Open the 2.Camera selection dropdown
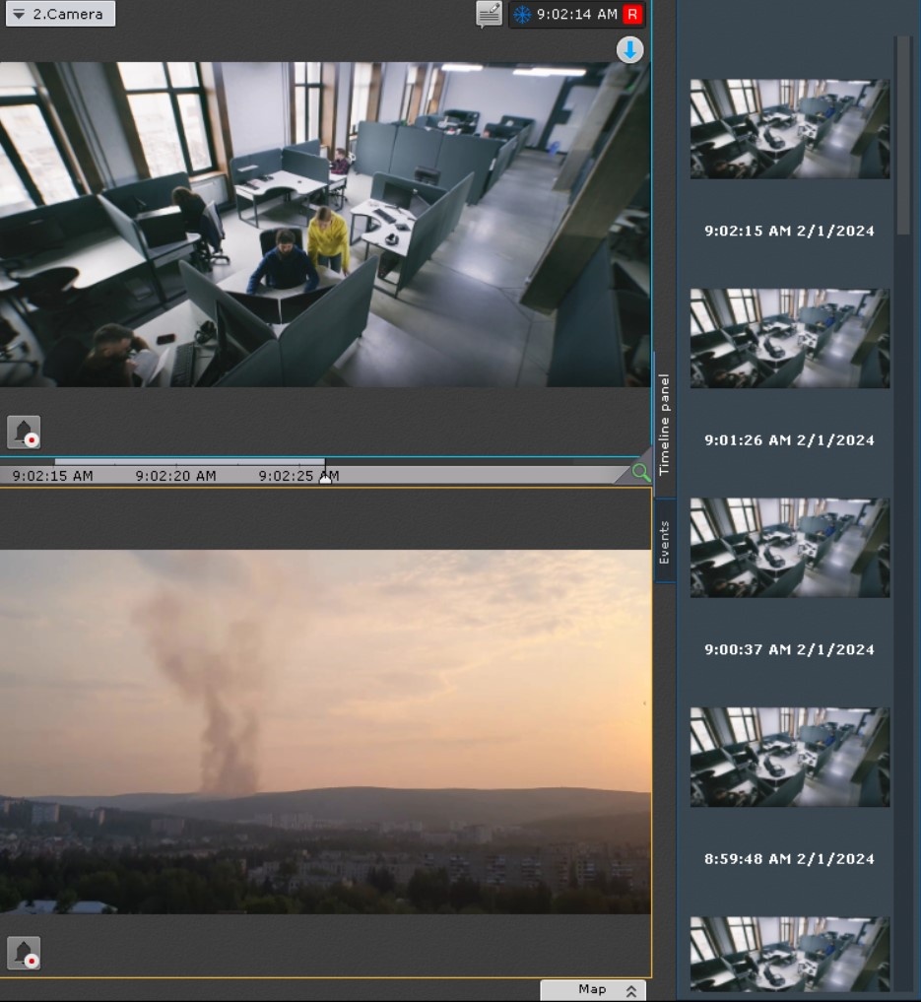921x1002 pixels. click(59, 14)
